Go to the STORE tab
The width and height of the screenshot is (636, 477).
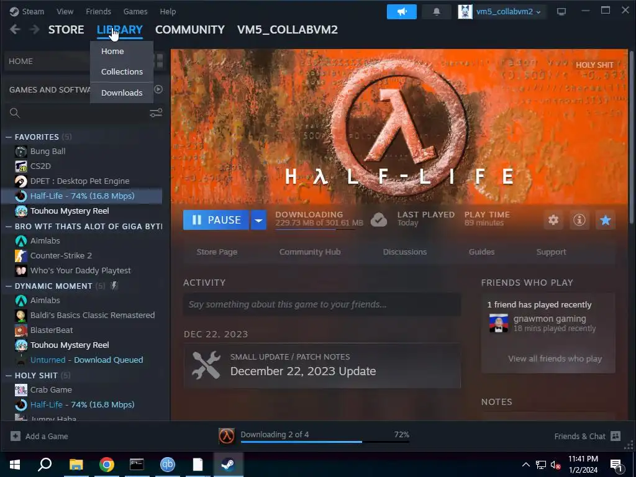coord(66,30)
